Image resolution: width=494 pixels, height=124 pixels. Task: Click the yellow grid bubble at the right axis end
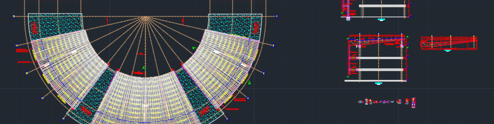pyautogui.click(x=276, y=17)
